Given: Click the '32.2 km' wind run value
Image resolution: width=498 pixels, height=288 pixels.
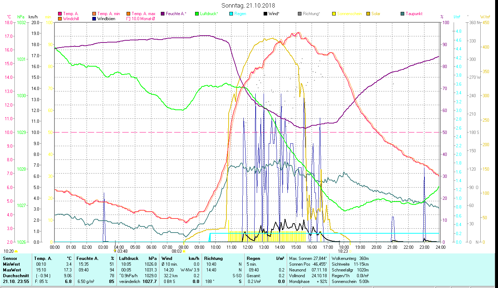Looking at the screenshot, I should point(171,276).
